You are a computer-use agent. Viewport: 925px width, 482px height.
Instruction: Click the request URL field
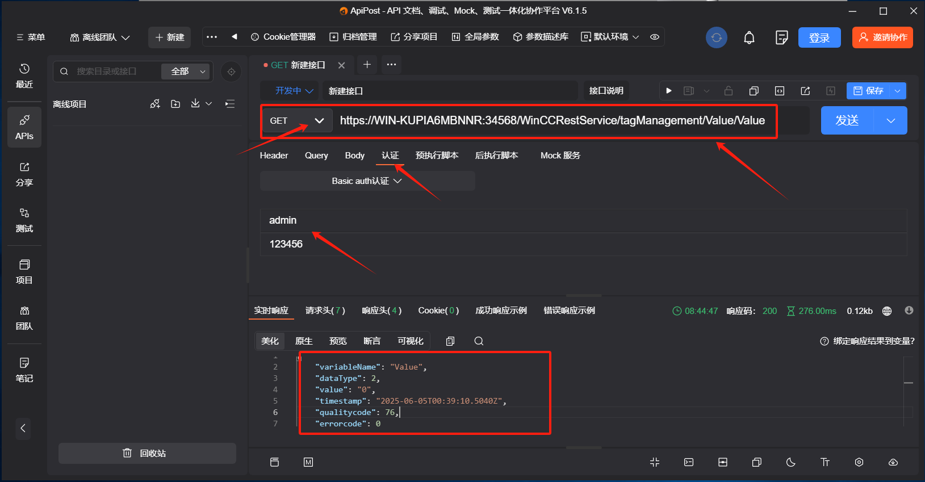pyautogui.click(x=571, y=120)
